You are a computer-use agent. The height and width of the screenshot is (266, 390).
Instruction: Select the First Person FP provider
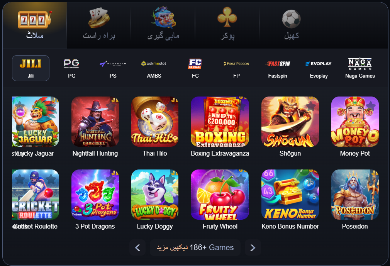click(236, 68)
